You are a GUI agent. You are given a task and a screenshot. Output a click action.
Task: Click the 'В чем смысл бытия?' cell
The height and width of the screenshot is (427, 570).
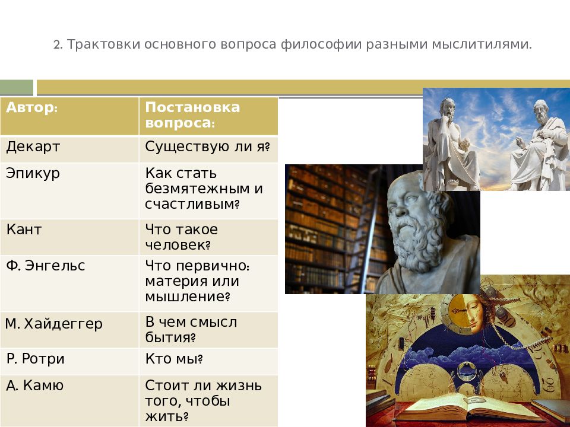(208, 330)
